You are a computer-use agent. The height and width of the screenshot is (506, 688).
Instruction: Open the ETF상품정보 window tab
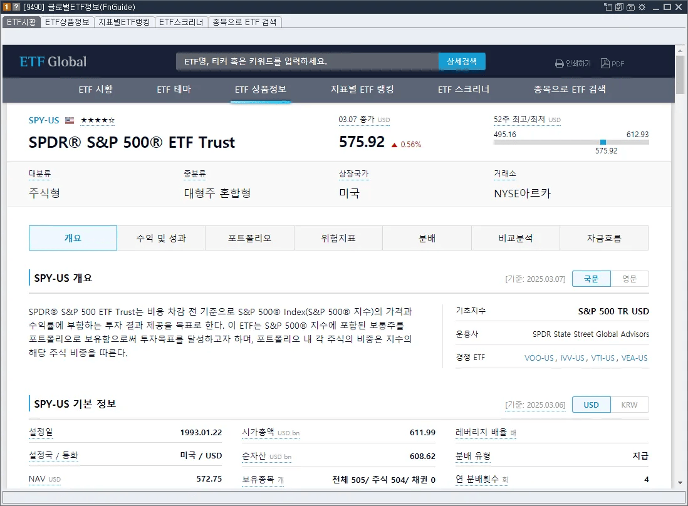[x=67, y=22]
